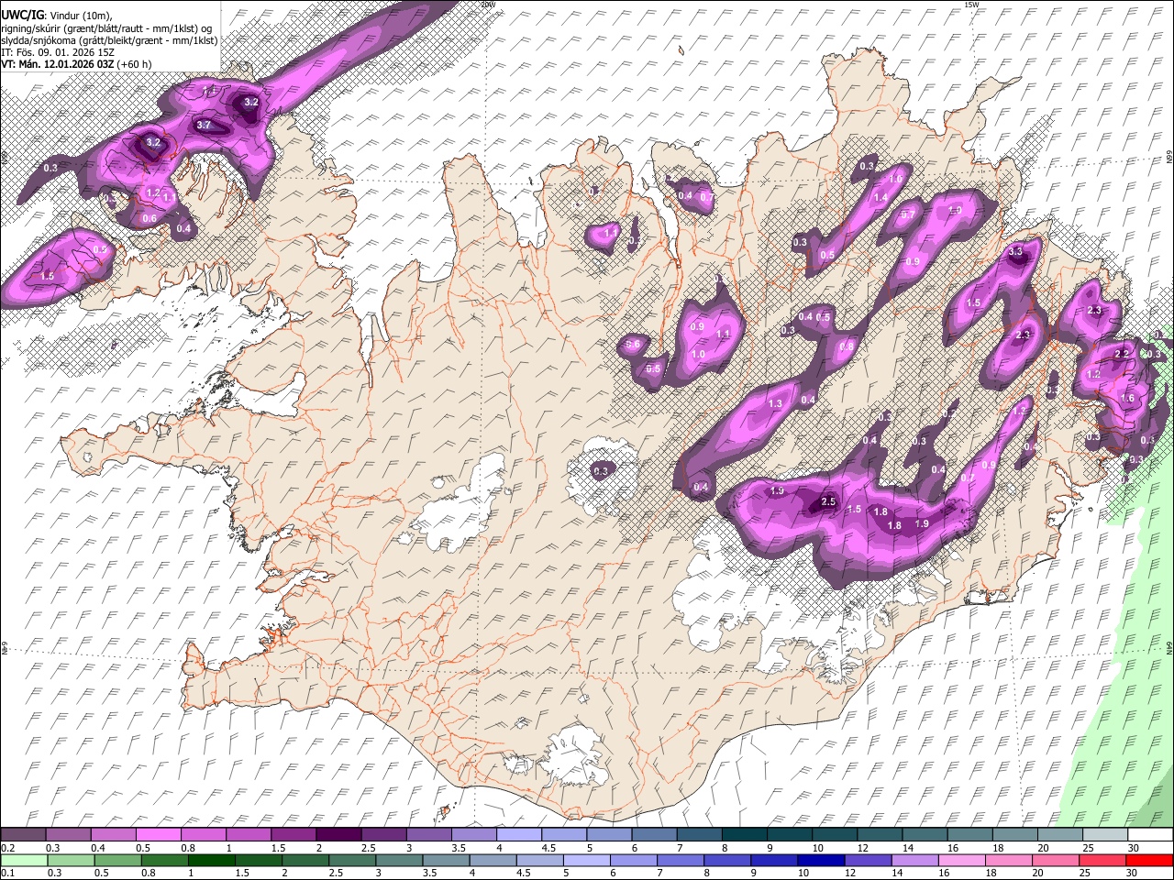The image size is (1174, 880).
Task: Click the 1.0 value in the north-central snow patch
Action: [x=698, y=355]
